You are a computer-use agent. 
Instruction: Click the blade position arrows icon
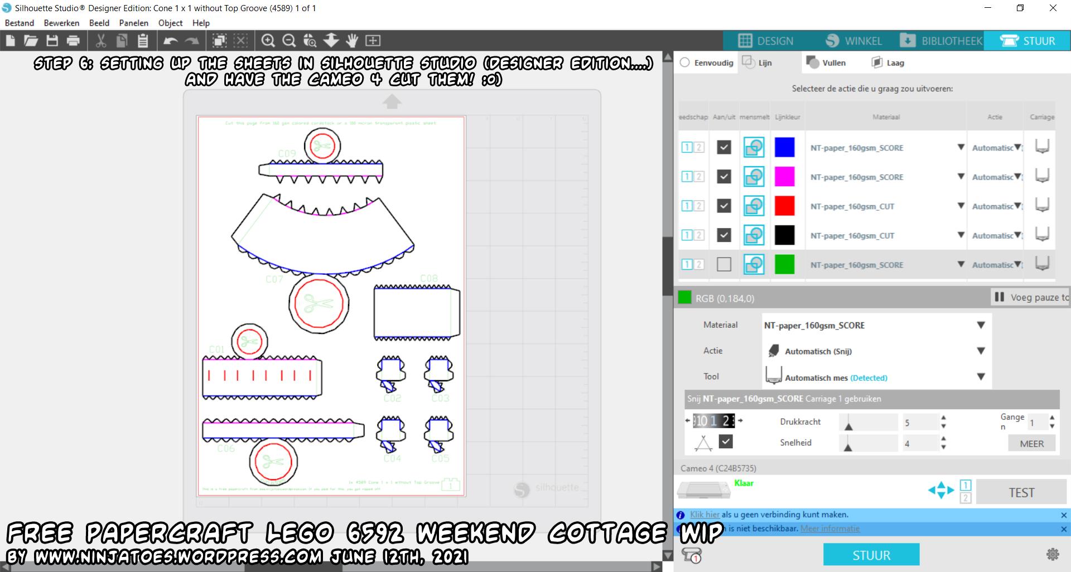(940, 491)
